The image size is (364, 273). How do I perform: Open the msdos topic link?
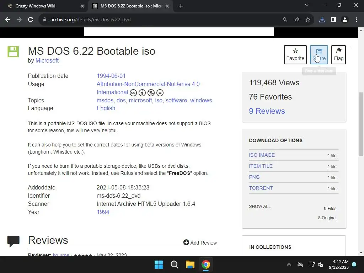click(x=105, y=101)
